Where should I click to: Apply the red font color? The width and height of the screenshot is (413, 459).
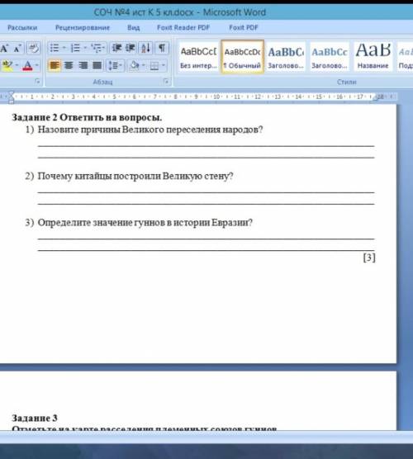pyautogui.click(x=27, y=65)
